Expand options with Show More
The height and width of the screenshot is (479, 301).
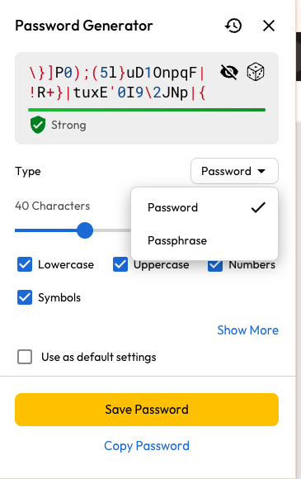247,330
